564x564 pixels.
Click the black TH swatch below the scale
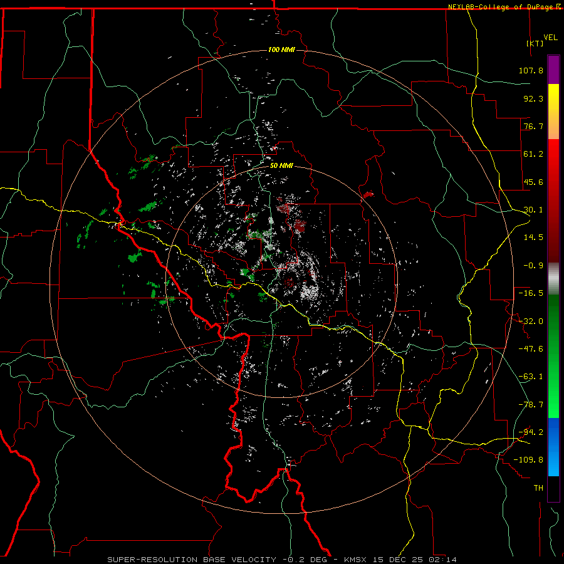click(x=553, y=489)
